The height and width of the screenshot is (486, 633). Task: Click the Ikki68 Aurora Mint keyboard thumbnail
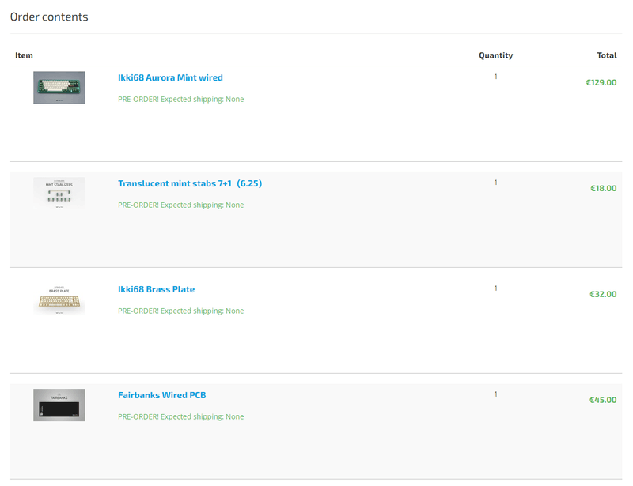[x=59, y=87]
